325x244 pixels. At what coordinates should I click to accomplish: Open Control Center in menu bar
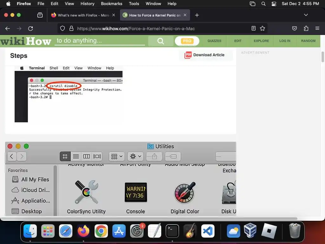[274, 4]
